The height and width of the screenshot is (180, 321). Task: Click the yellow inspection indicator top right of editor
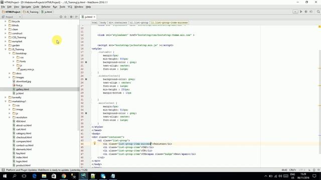(319, 26)
